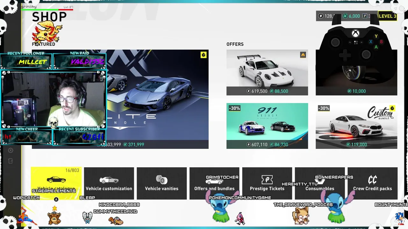Open the white Porsche offer priced 619,500

267,73
